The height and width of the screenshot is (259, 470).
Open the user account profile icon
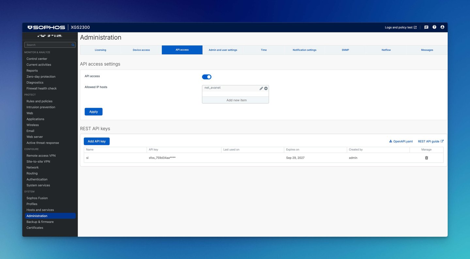[442, 27]
